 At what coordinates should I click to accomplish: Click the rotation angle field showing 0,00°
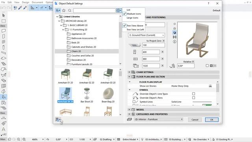185,66
